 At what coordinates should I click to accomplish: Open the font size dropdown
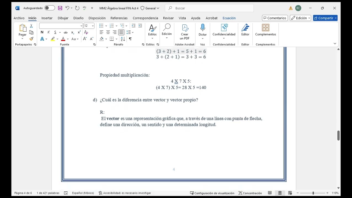point(93,26)
